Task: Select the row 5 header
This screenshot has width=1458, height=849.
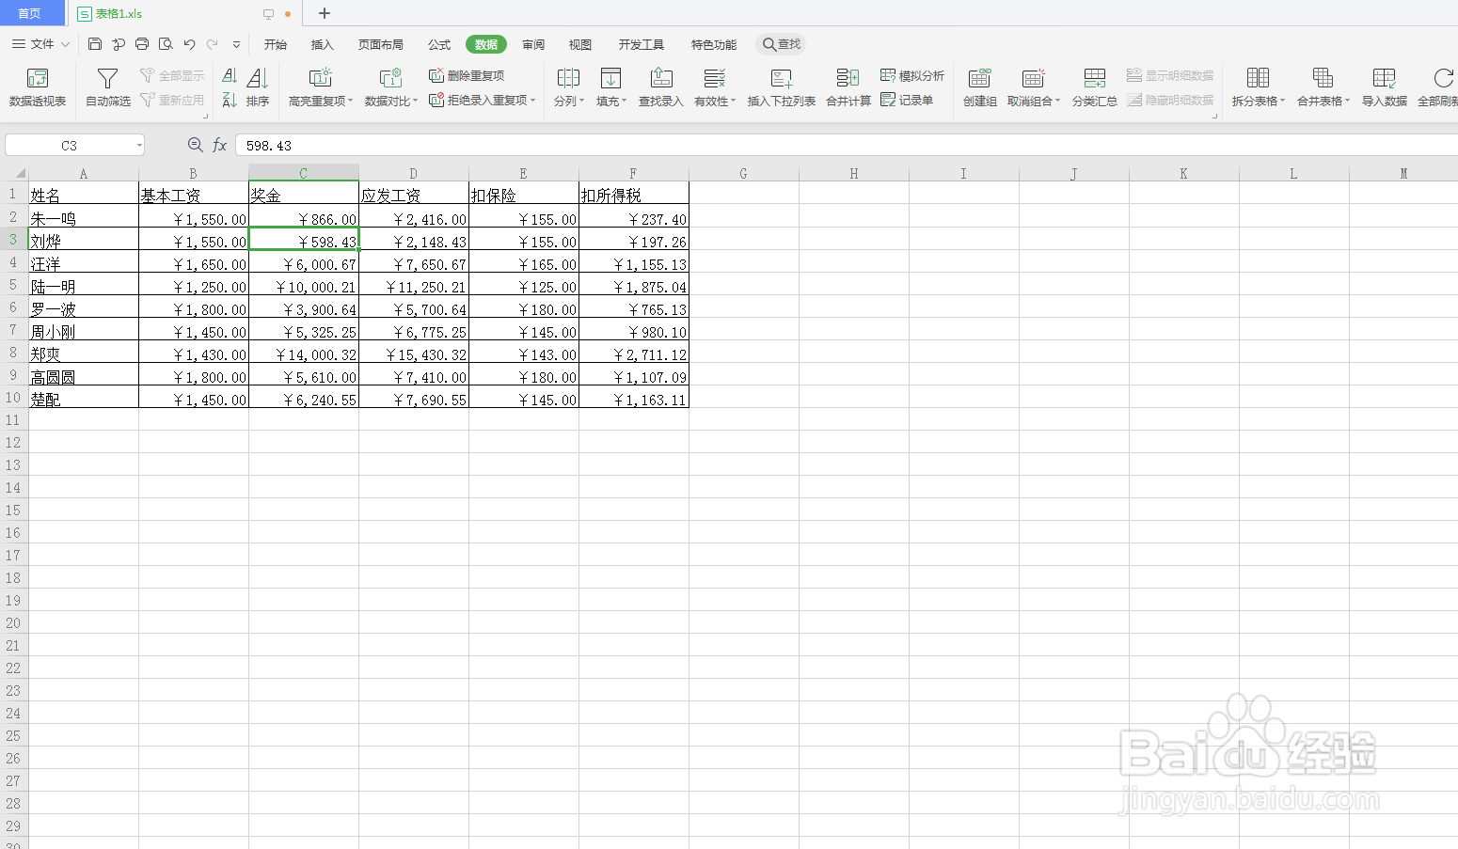Action: (13, 286)
